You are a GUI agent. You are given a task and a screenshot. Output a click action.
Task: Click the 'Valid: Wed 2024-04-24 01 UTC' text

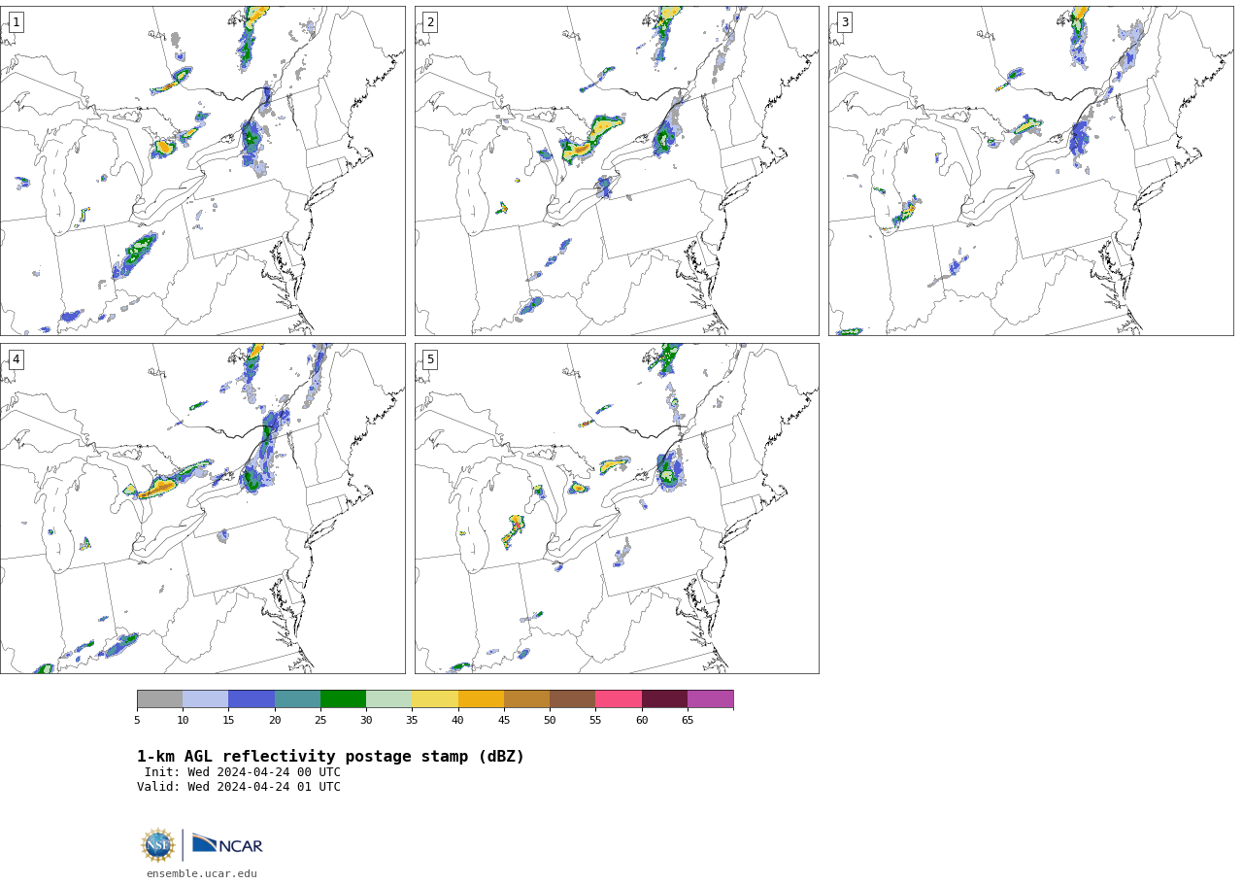click(239, 787)
